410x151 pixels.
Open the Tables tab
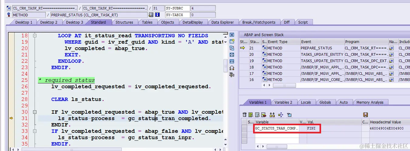(147, 22)
